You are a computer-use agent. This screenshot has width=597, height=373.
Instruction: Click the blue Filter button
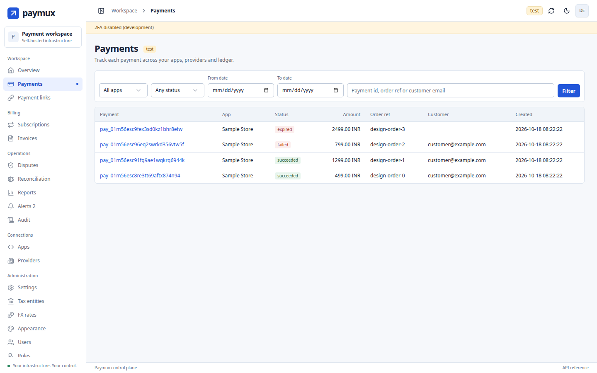(x=569, y=91)
